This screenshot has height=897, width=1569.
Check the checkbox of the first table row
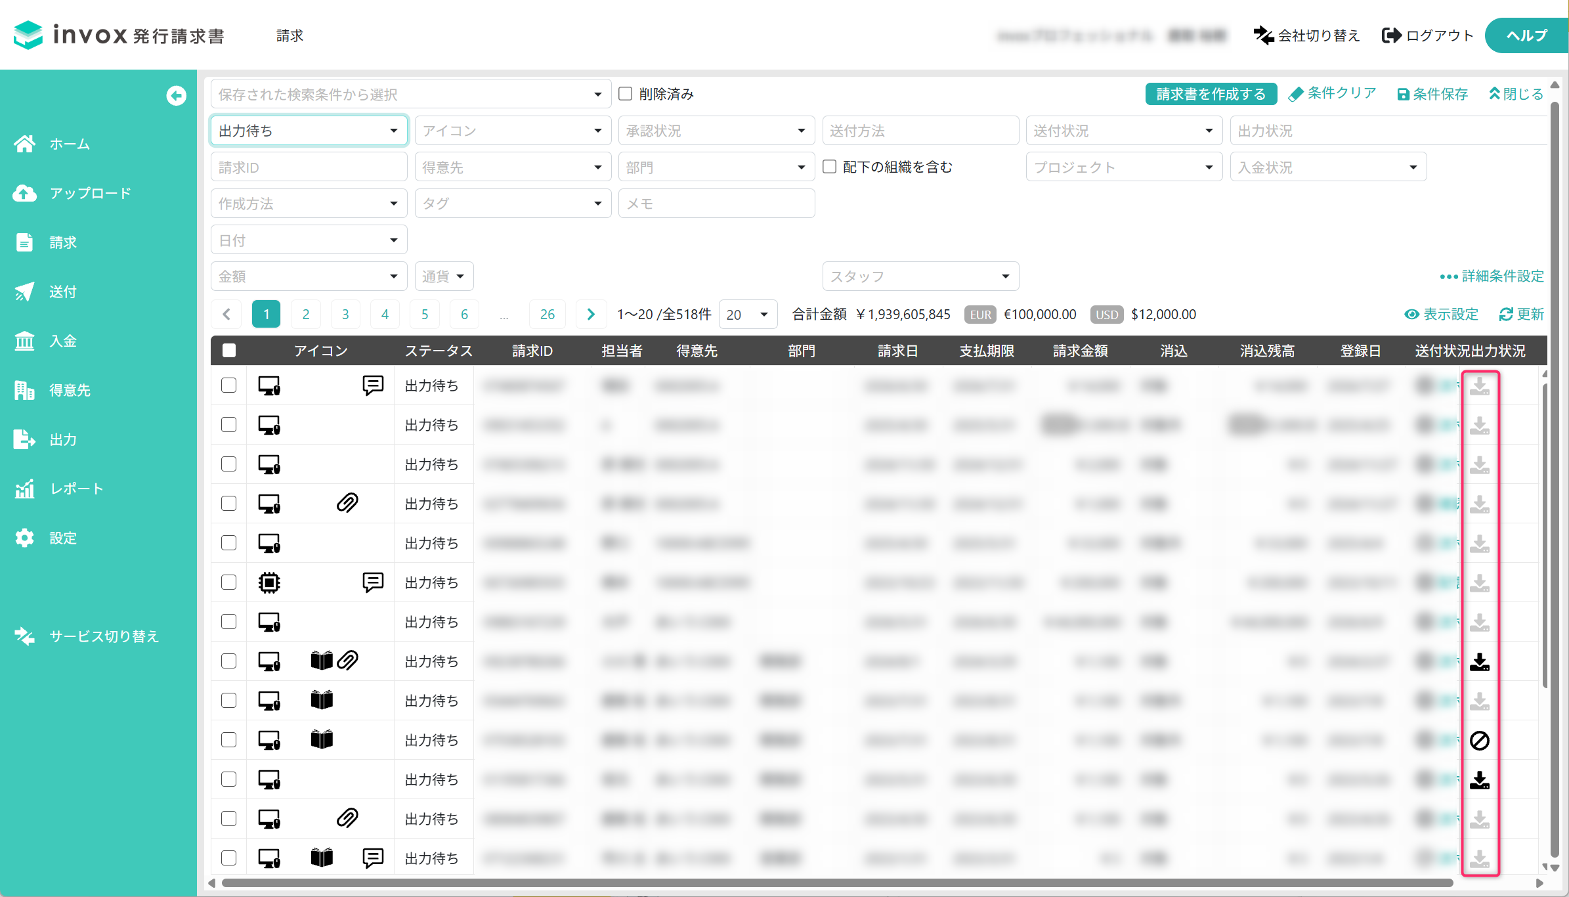tap(229, 385)
